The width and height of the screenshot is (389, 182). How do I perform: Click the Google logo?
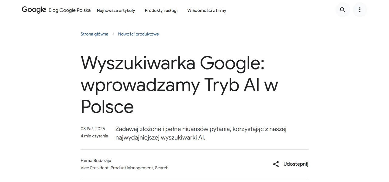pyautogui.click(x=34, y=10)
